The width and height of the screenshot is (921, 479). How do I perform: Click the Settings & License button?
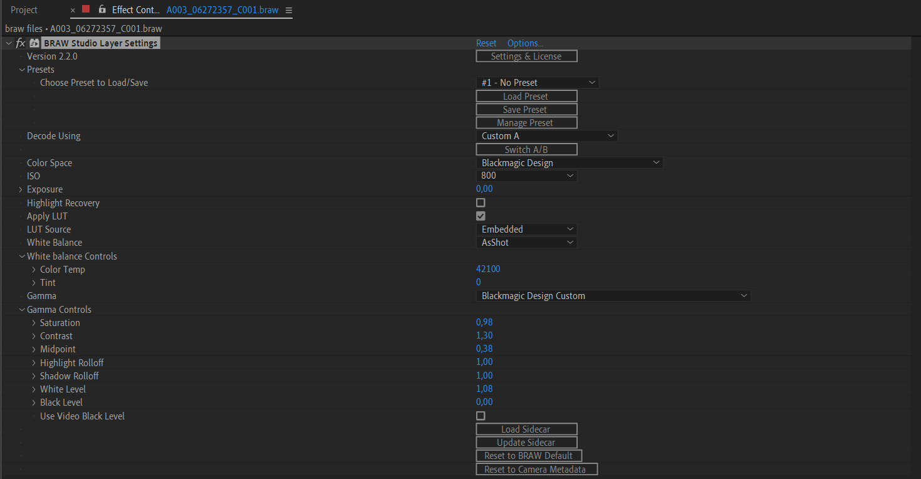pos(526,56)
